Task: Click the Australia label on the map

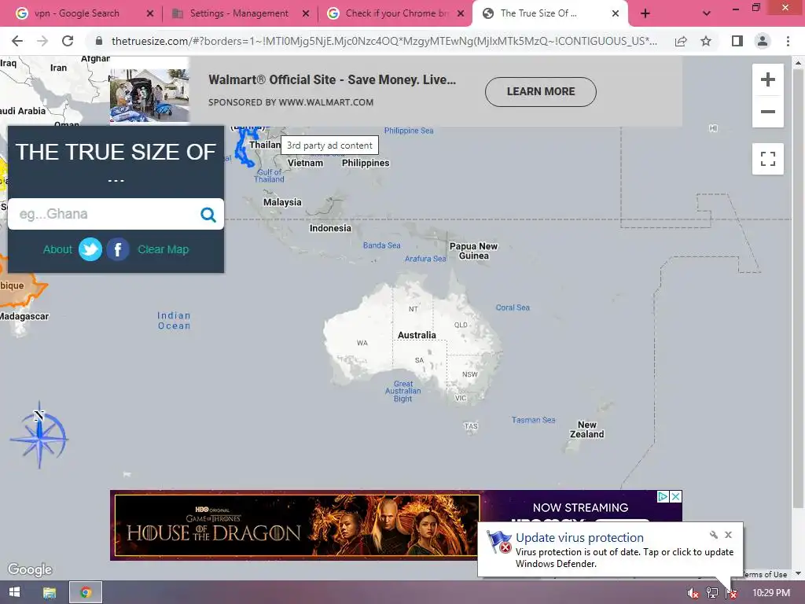Action: pos(417,335)
